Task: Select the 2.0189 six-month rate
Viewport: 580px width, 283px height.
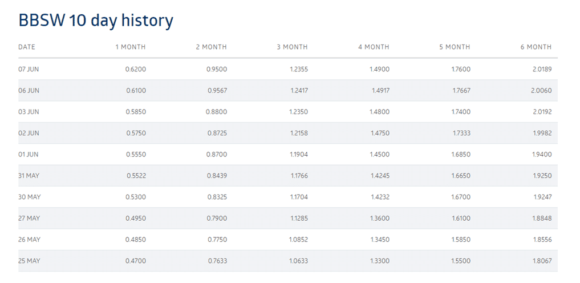Action: 542,69
